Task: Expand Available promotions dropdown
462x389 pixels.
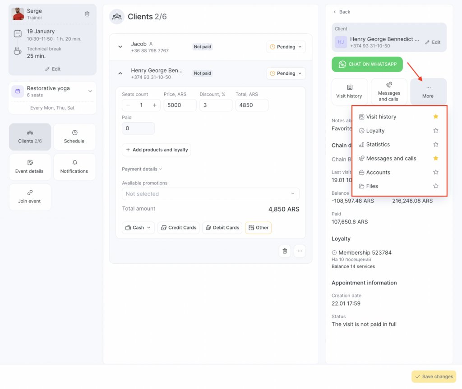Action: tap(210, 194)
